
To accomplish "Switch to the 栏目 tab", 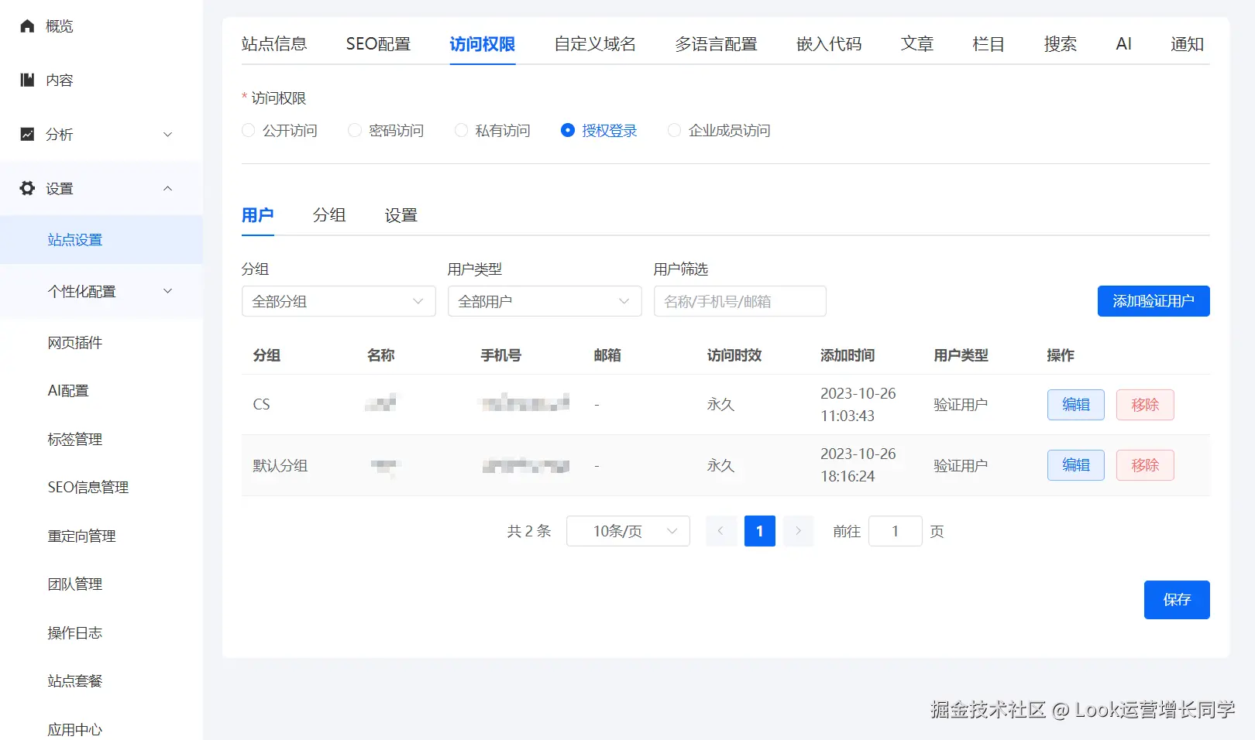I will [989, 44].
